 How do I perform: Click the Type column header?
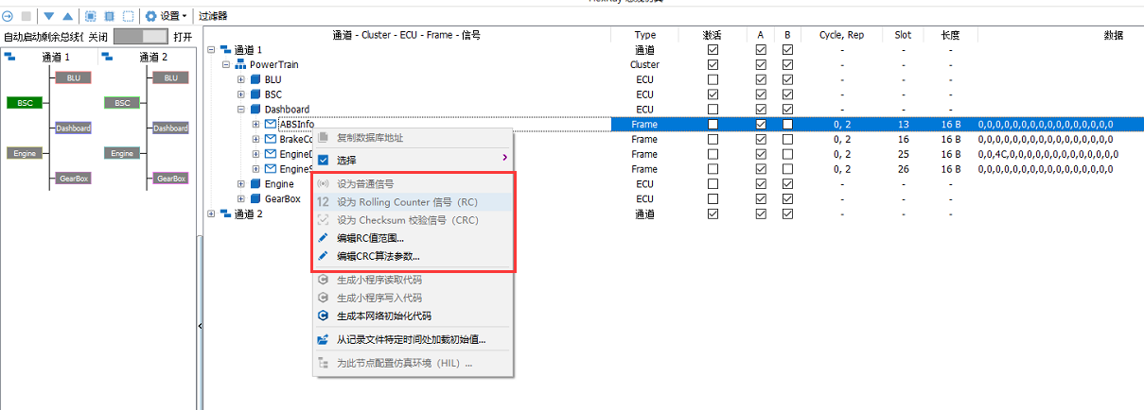[644, 35]
